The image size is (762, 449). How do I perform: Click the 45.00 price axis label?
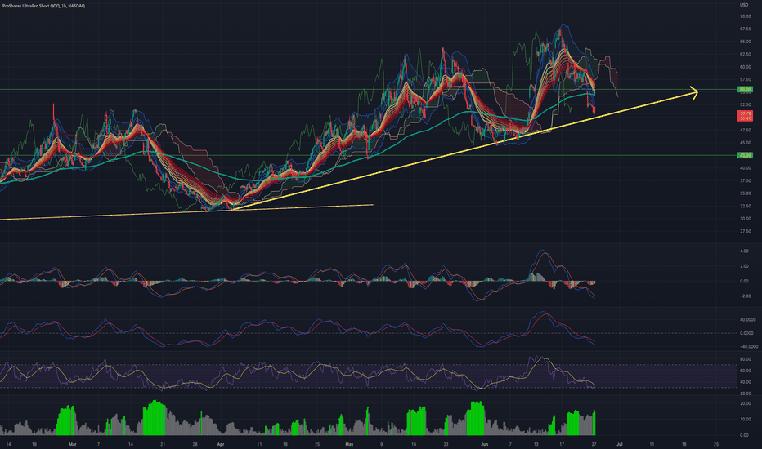click(x=745, y=143)
